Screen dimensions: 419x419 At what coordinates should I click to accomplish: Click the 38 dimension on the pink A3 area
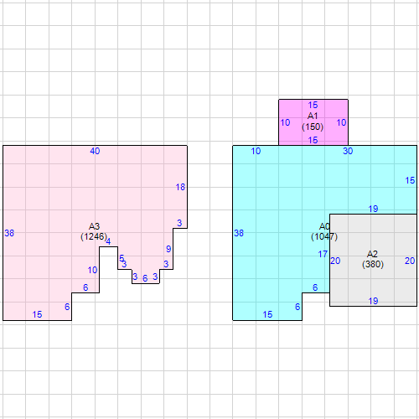(9, 233)
